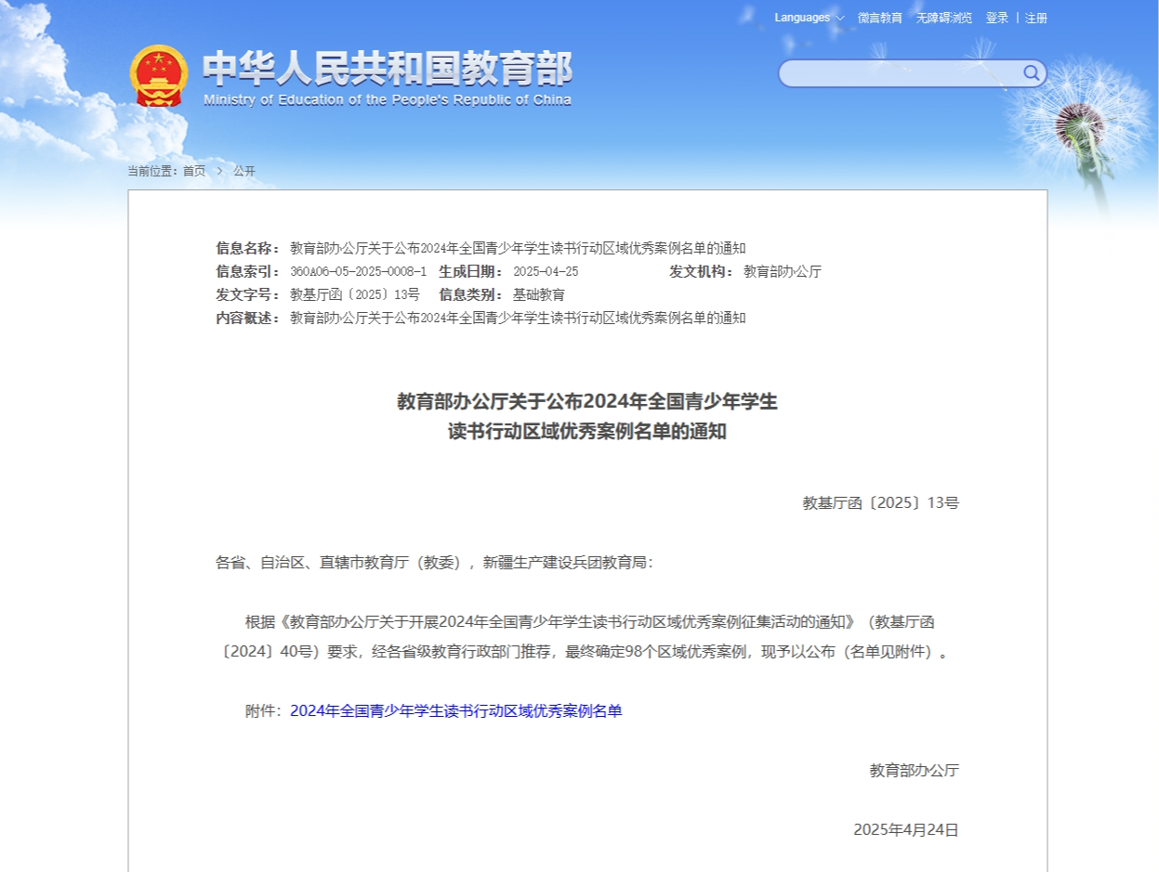The height and width of the screenshot is (872, 1159).
Task: Go to 首页 in breadcrumb
Action: point(194,171)
